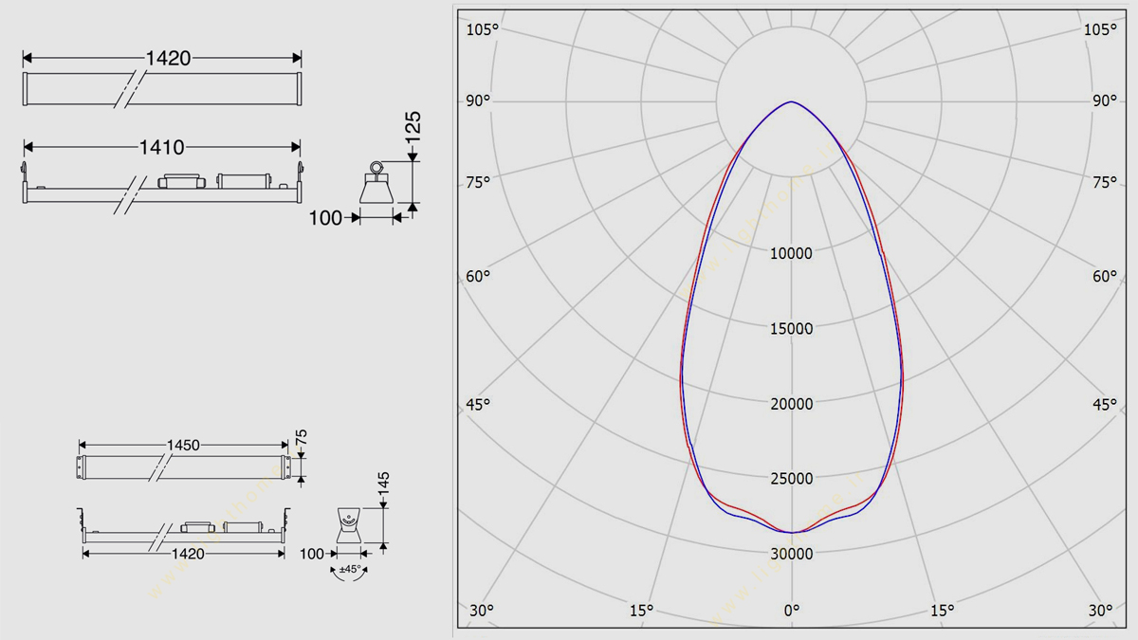The image size is (1138, 640).
Task: Select the 75 width dimension value
Action: pyautogui.click(x=302, y=437)
